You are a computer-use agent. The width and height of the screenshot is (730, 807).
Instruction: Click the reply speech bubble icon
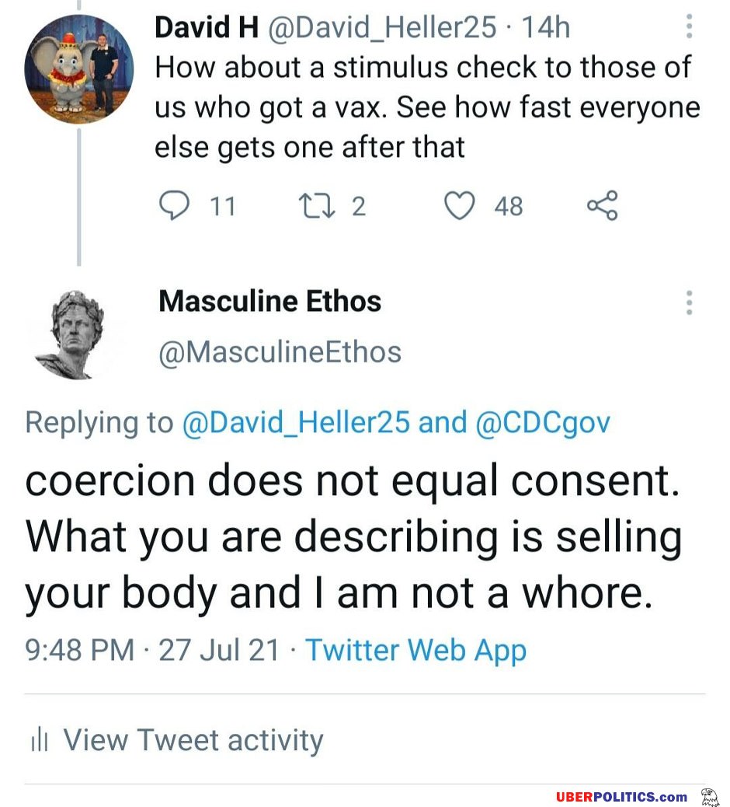(x=174, y=206)
